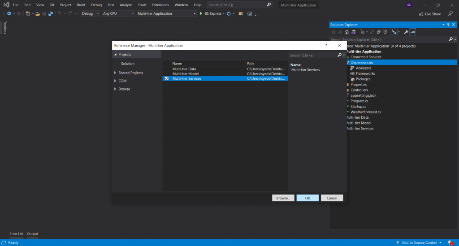
Task: Click the Visual Studio logo icon
Action: pyautogui.click(x=6, y=4)
